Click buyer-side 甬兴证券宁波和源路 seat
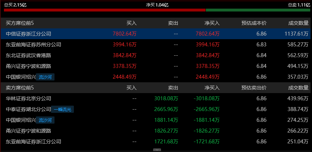The width and height of the screenshot is (312, 152). pyautogui.click(x=28, y=66)
